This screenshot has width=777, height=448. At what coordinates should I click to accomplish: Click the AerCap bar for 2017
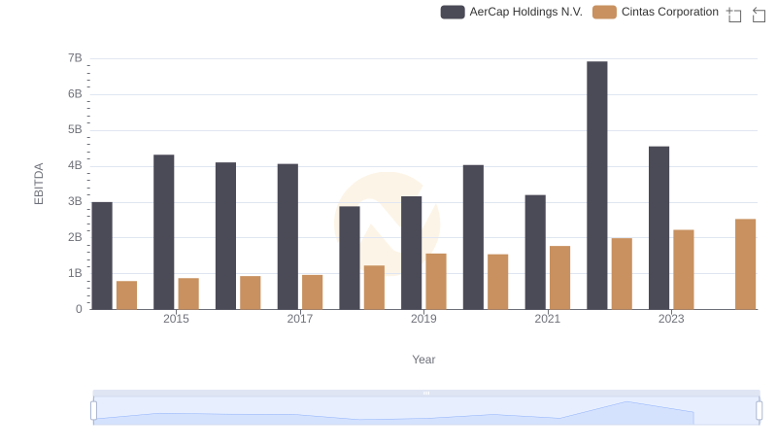point(287,237)
